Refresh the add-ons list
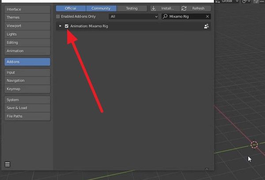Image resolution: width=265 pixels, height=180 pixels. click(x=196, y=8)
